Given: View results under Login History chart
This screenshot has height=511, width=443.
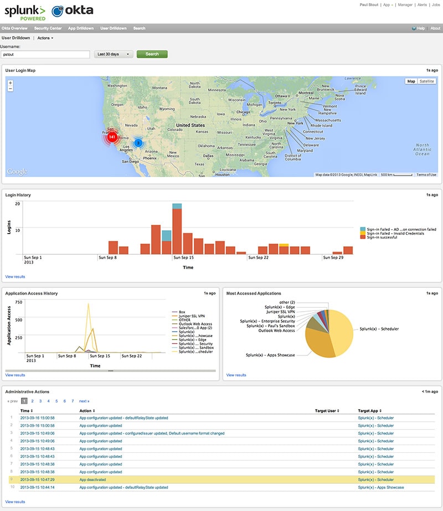Looking at the screenshot, I should (x=15, y=277).
